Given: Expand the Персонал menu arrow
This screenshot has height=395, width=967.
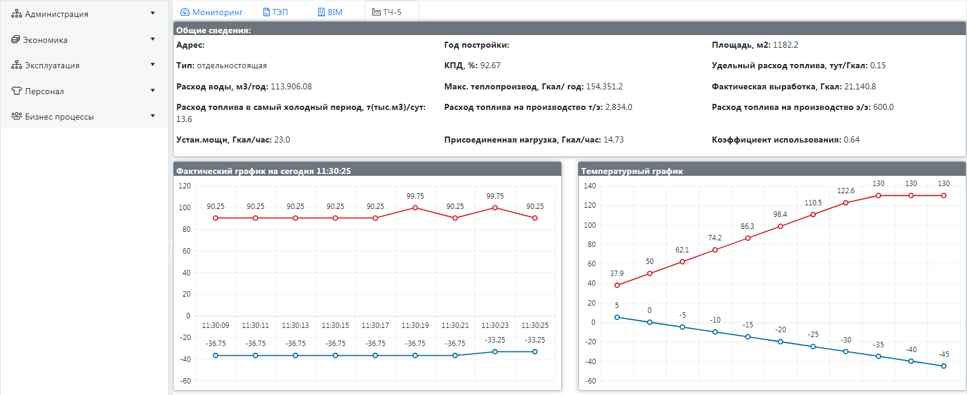Looking at the screenshot, I should (152, 91).
